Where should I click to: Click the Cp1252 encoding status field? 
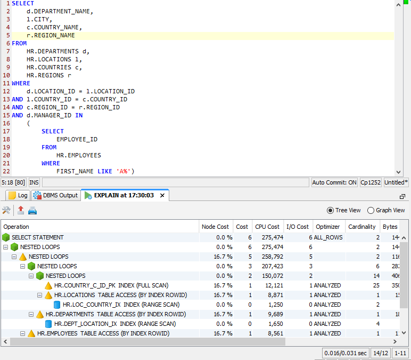click(371, 182)
